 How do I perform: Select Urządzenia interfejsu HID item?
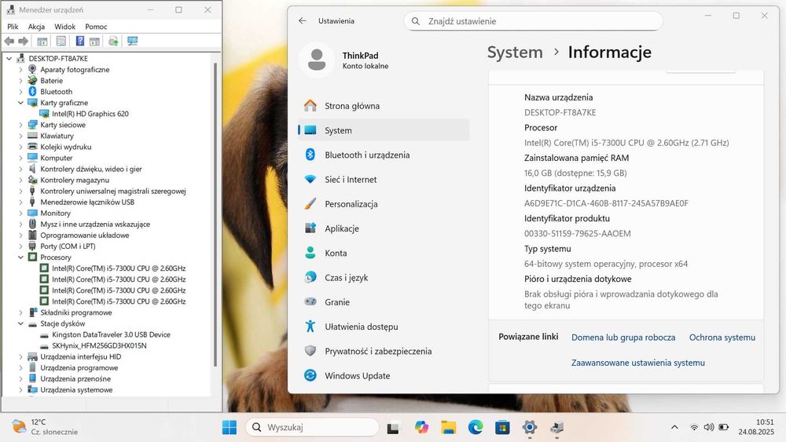click(81, 357)
